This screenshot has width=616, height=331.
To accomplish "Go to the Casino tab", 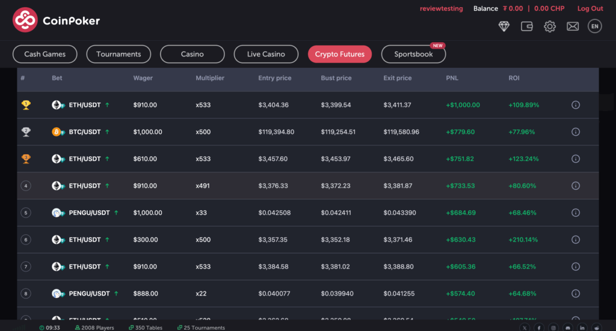I will coord(192,54).
